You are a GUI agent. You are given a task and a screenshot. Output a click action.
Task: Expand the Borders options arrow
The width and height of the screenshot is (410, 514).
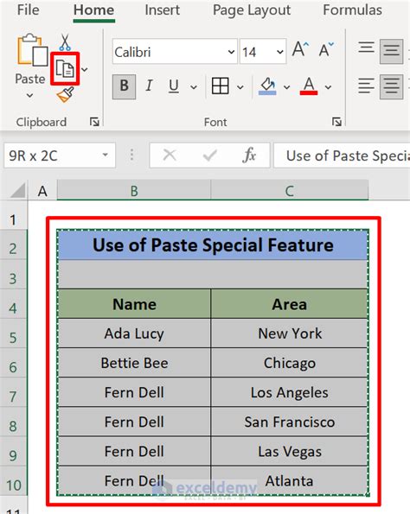pos(240,87)
